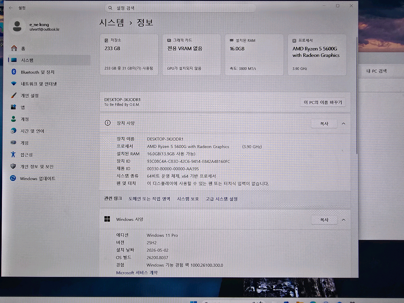Click the 접근성 accessibility icon
Image resolution: width=404 pixels, height=303 pixels.
point(13,154)
